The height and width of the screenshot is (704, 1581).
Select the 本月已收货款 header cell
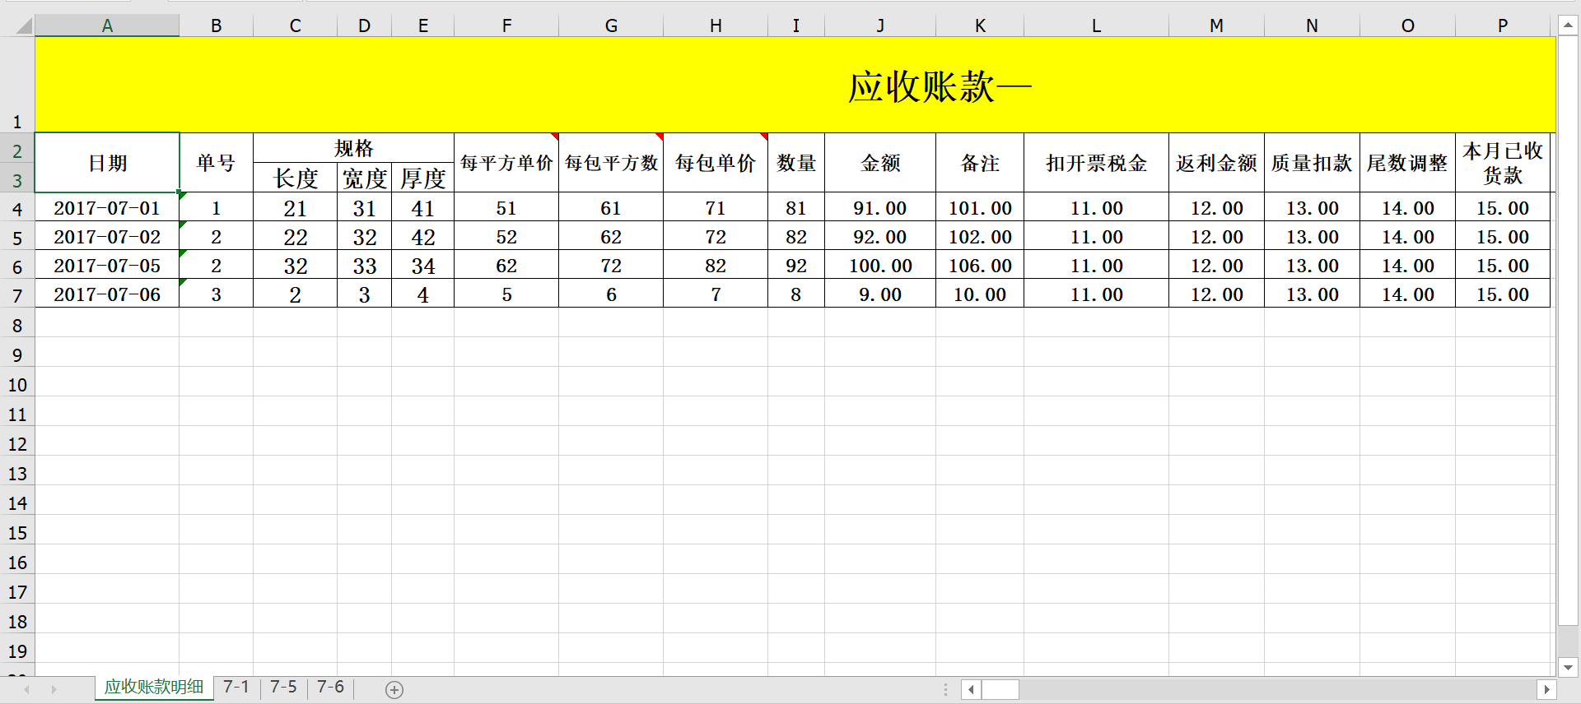point(1503,163)
